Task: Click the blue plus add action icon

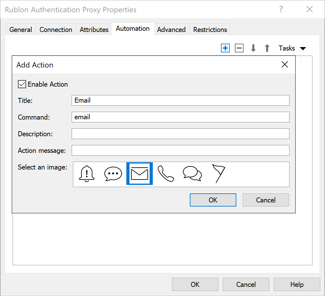Action: tap(225, 48)
